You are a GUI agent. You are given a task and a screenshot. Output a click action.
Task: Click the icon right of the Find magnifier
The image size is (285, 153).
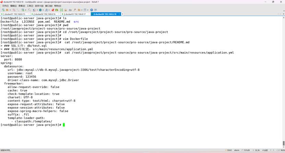click(x=34, y=10)
